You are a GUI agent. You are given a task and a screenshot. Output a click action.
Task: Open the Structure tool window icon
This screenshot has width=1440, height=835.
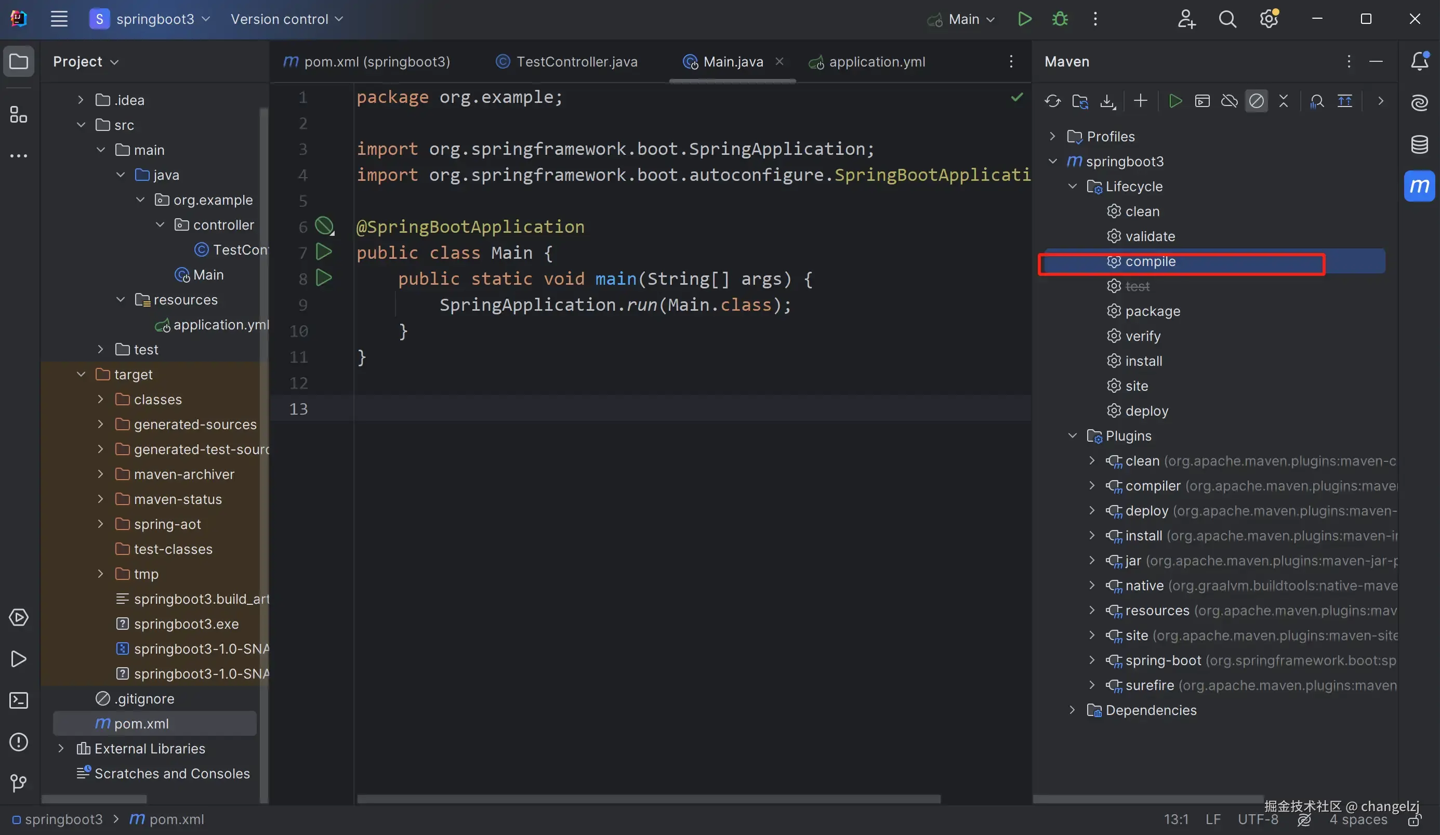click(18, 114)
